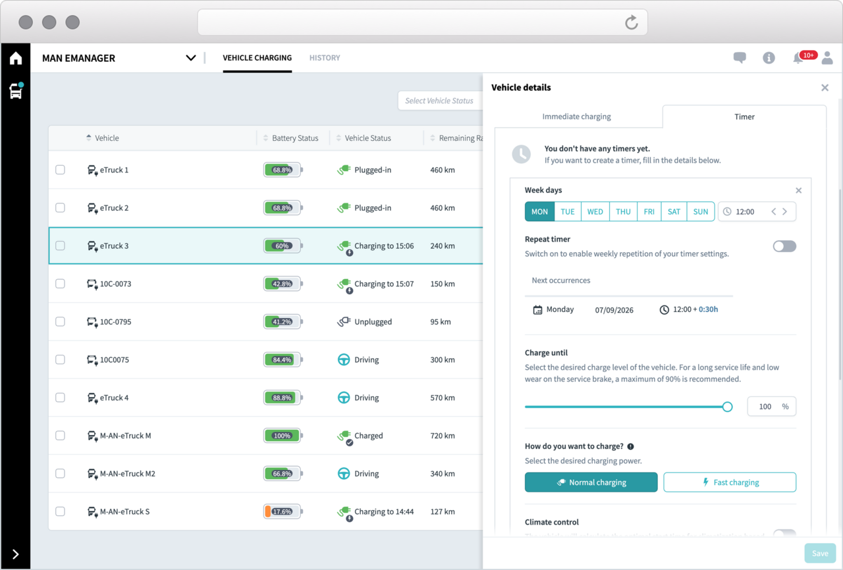Image resolution: width=843 pixels, height=570 pixels.
Task: Switch to Immediate charging tab
Action: coord(577,117)
